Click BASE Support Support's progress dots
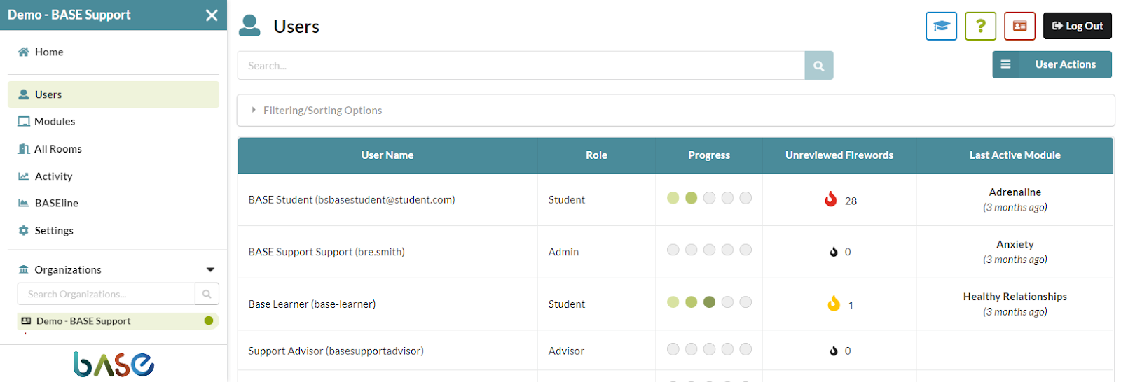1121x382 pixels. (x=709, y=250)
